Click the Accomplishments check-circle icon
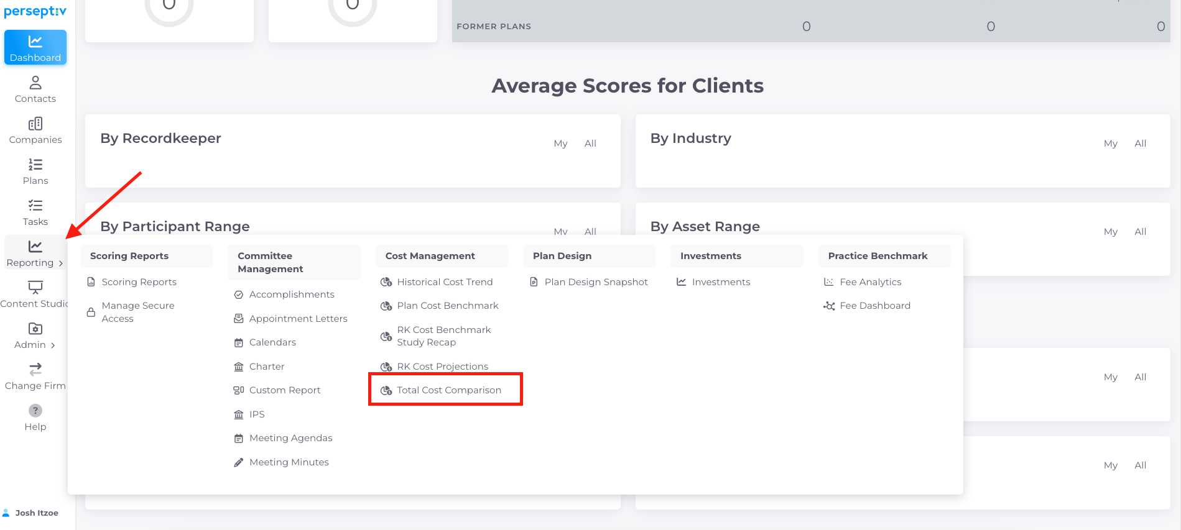The width and height of the screenshot is (1181, 530). [239, 295]
